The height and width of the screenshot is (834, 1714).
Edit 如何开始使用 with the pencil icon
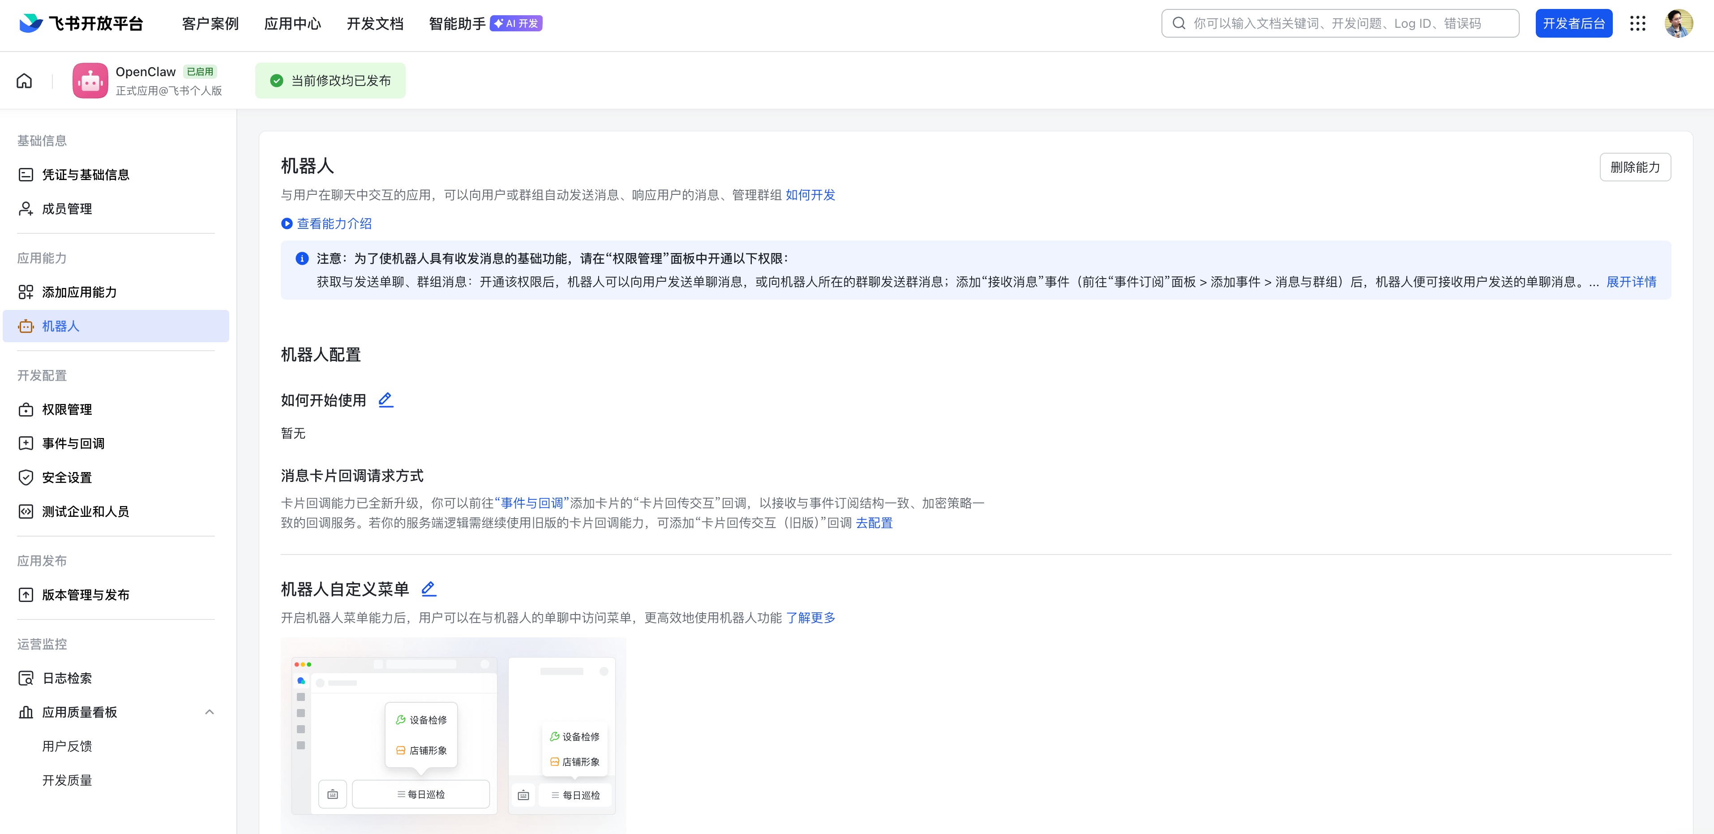coord(385,400)
